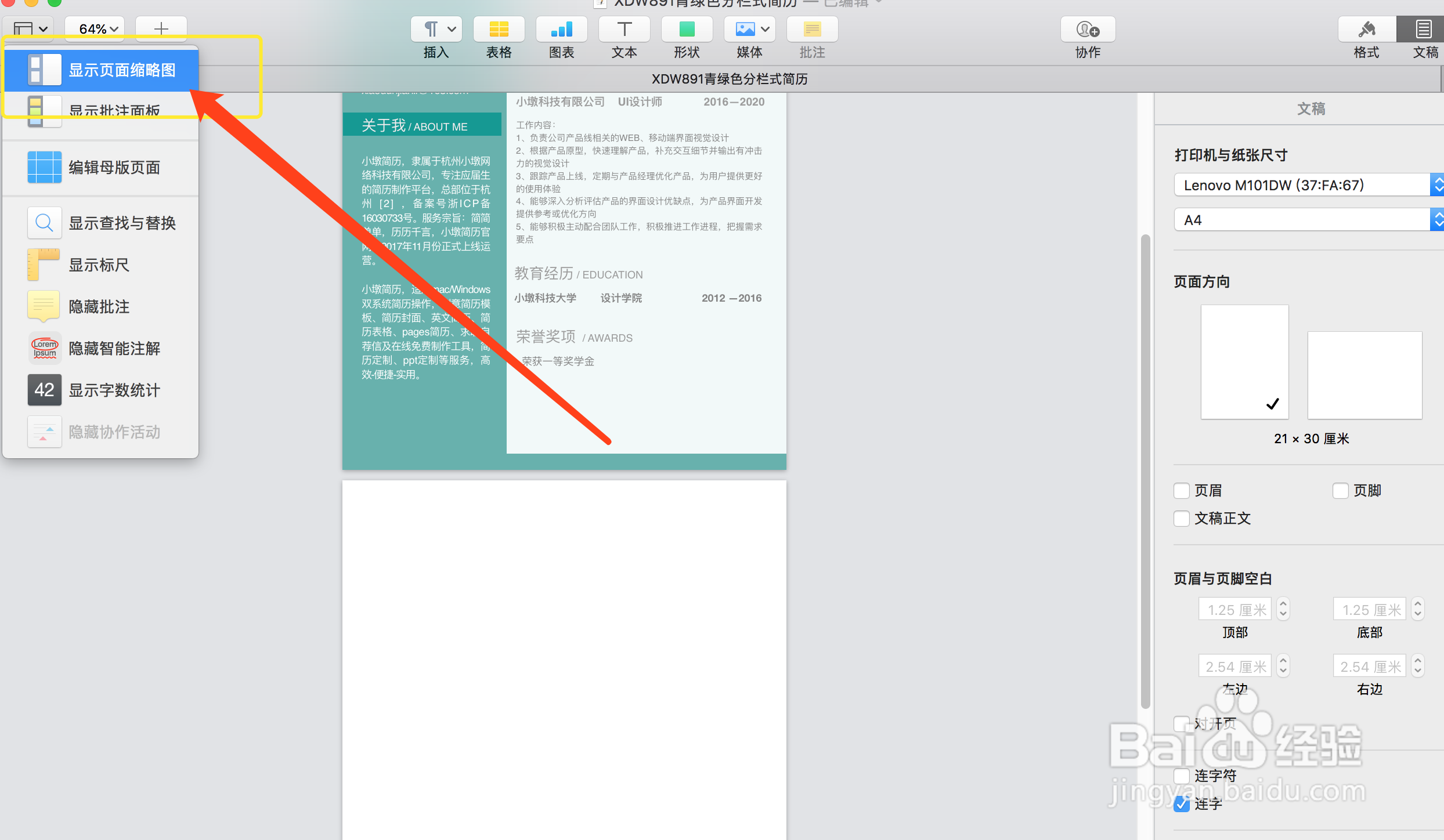Screen dimensions: 1444x840
Task: Select the landscape page orientation
Action: click(x=1364, y=375)
